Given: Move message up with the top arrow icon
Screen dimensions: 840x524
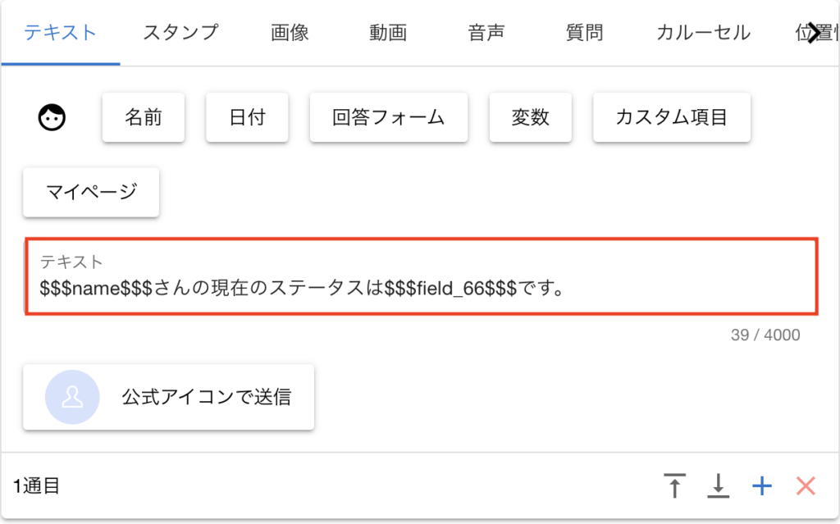Looking at the screenshot, I should pos(674,486).
